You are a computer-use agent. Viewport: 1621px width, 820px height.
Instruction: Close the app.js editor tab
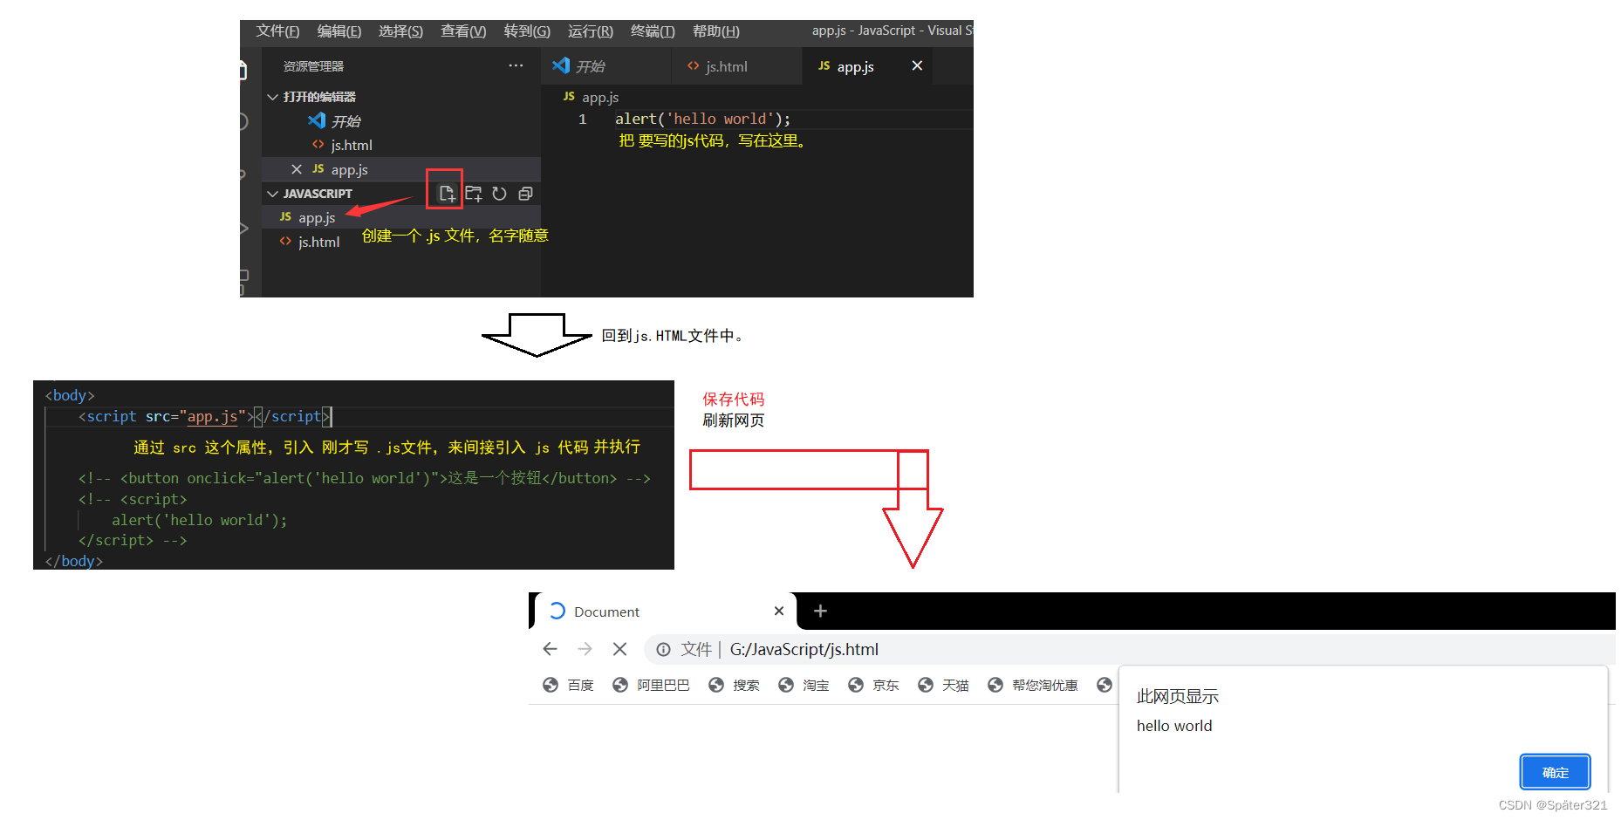pyautogui.click(x=917, y=65)
